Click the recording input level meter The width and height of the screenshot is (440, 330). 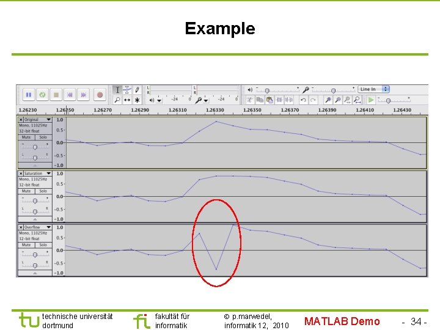[x=216, y=90]
